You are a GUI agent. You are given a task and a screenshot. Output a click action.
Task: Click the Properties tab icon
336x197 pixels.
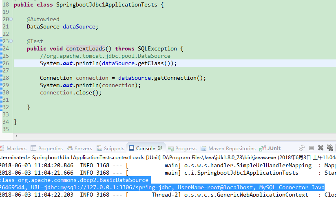coord(33,148)
